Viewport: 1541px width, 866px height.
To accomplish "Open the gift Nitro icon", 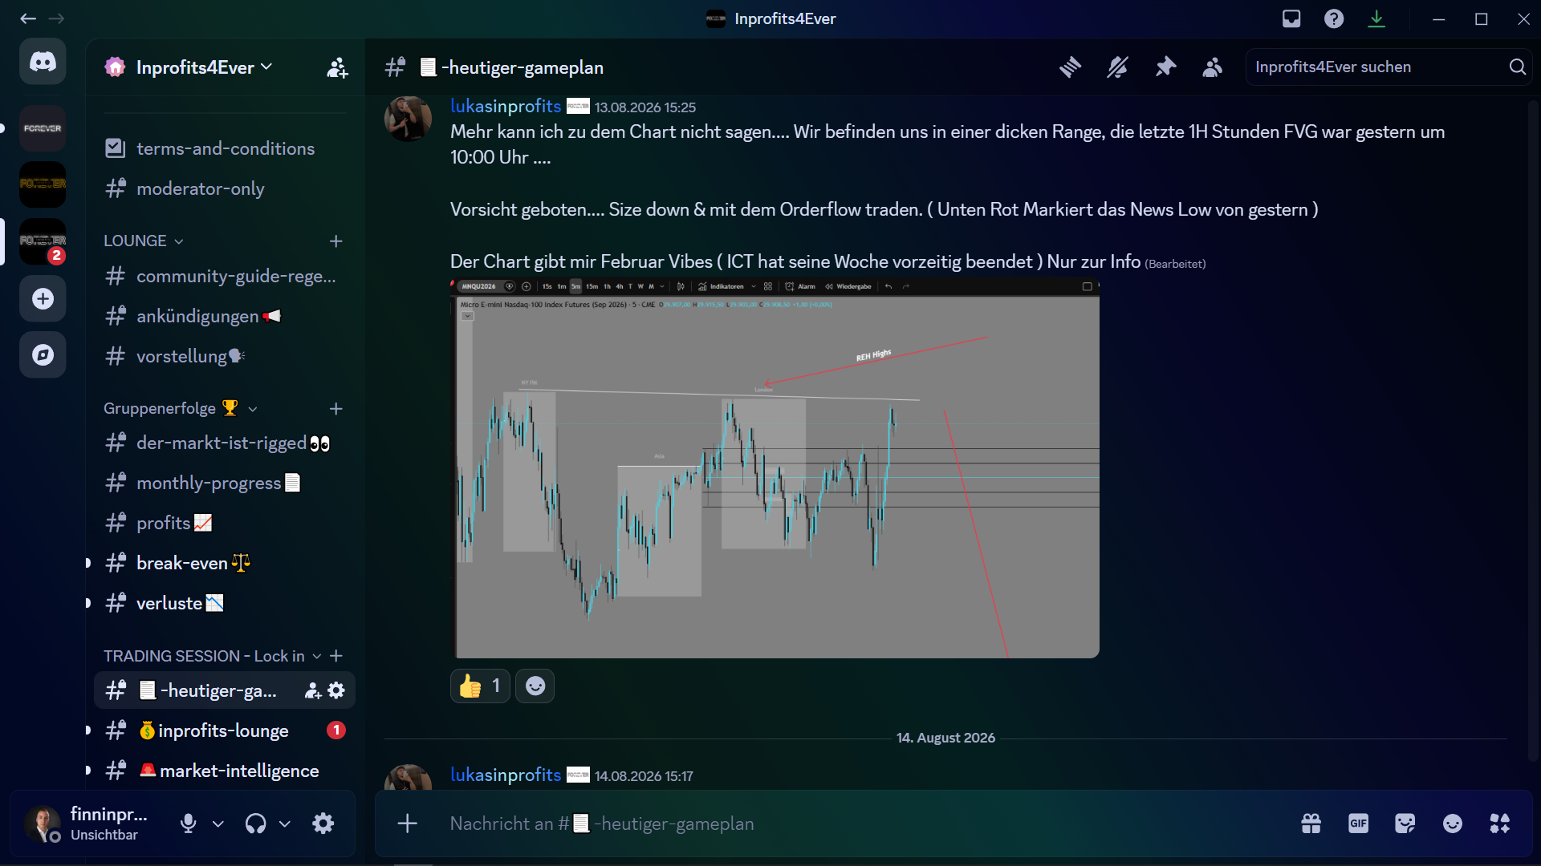I will coord(1311,824).
